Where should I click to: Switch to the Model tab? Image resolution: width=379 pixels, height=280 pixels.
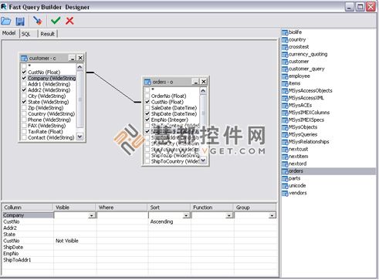coord(9,33)
